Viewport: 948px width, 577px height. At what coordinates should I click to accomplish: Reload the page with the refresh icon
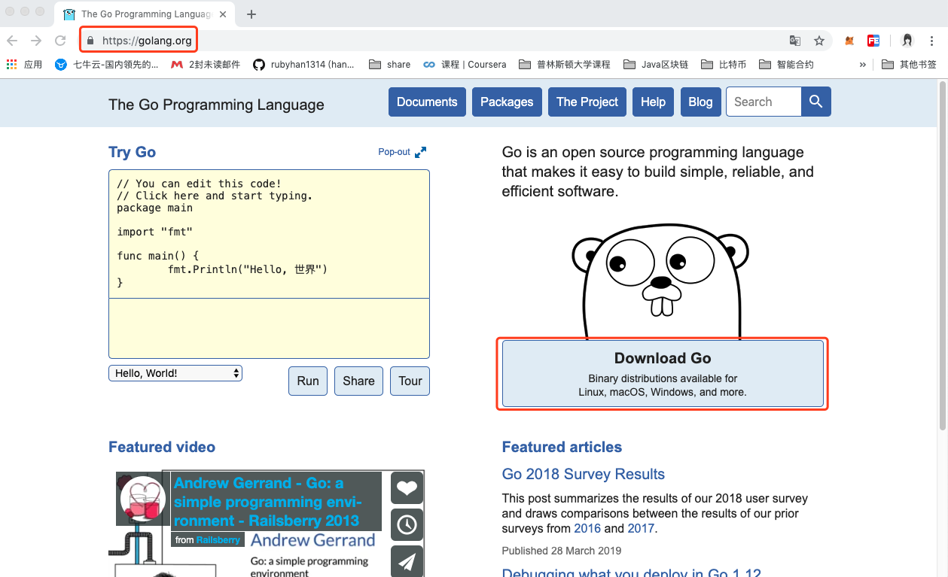60,41
